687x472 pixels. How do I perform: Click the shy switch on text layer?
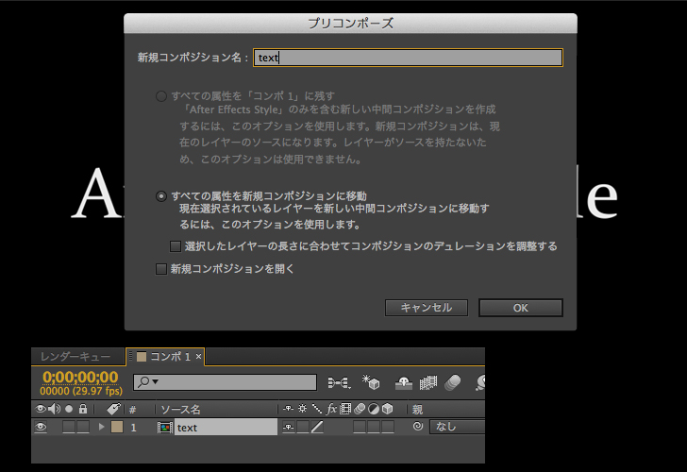point(289,428)
